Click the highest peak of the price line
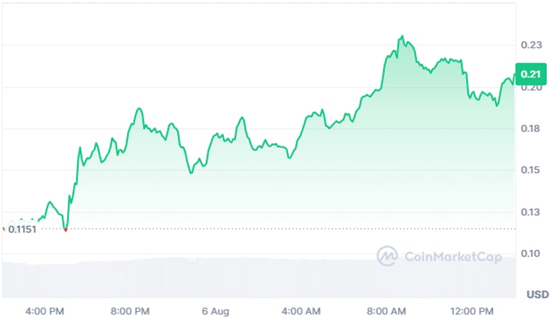The width and height of the screenshot is (553, 318). (401, 37)
